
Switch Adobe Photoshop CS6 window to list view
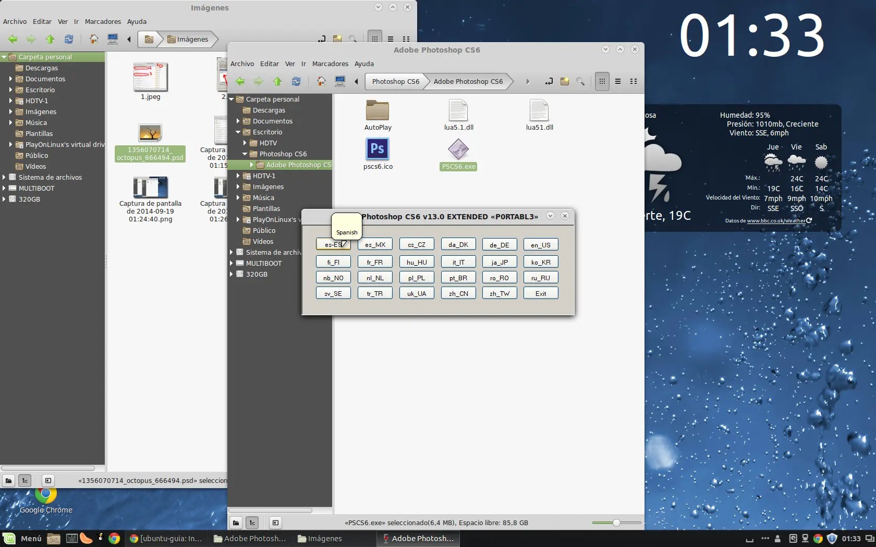618,81
